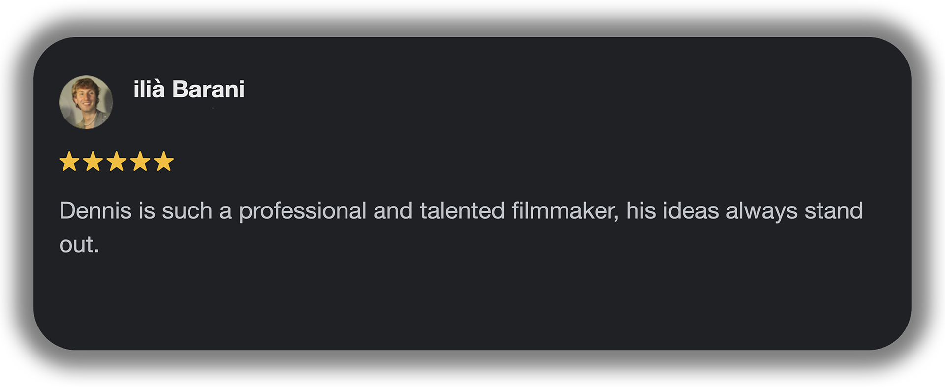Viewport: 945px width, 387px height.
Task: Click the first yellow rating star
Action: (x=69, y=161)
